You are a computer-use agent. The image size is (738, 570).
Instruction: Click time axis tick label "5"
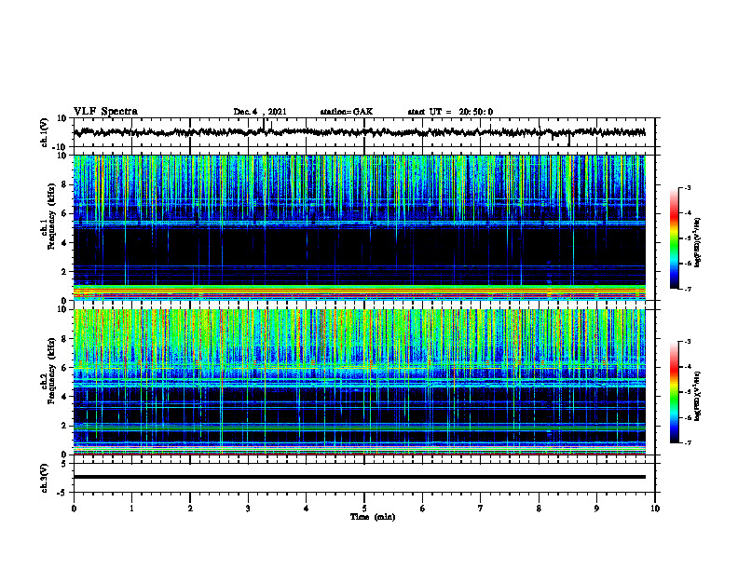click(364, 509)
